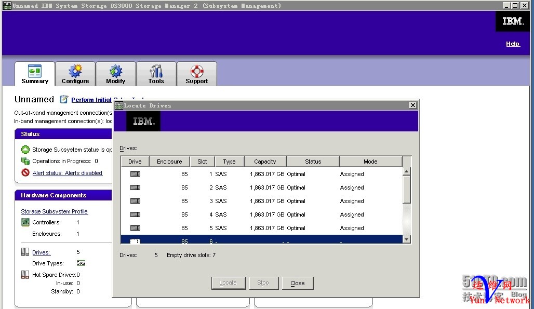Sort by the Enclosure column header
The height and width of the screenshot is (309, 534).
(x=169, y=162)
